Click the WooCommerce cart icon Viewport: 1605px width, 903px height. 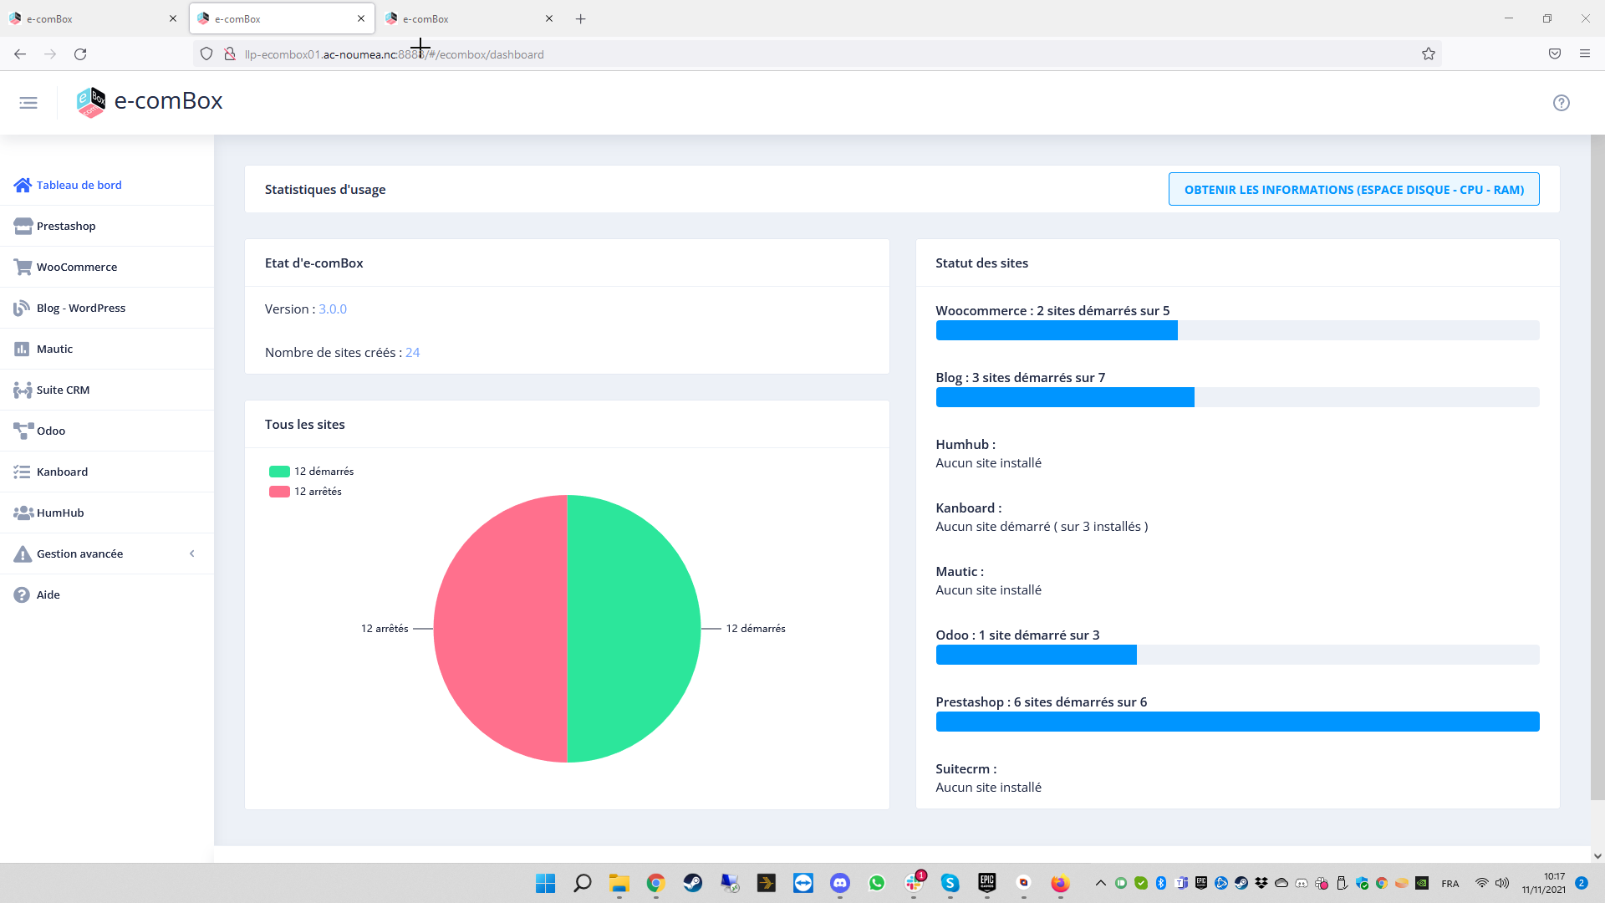tap(23, 267)
